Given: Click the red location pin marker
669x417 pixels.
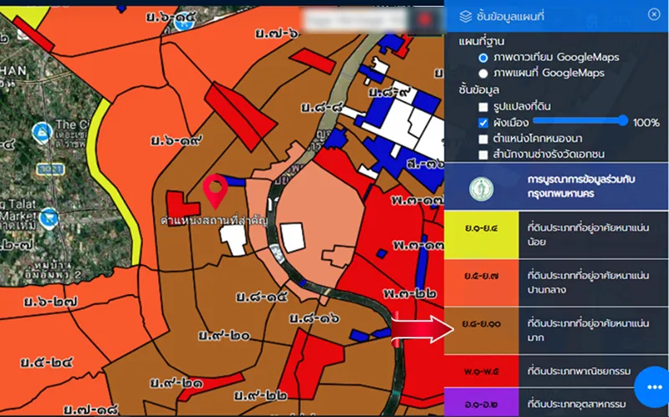Looking at the screenshot, I should click(215, 191).
